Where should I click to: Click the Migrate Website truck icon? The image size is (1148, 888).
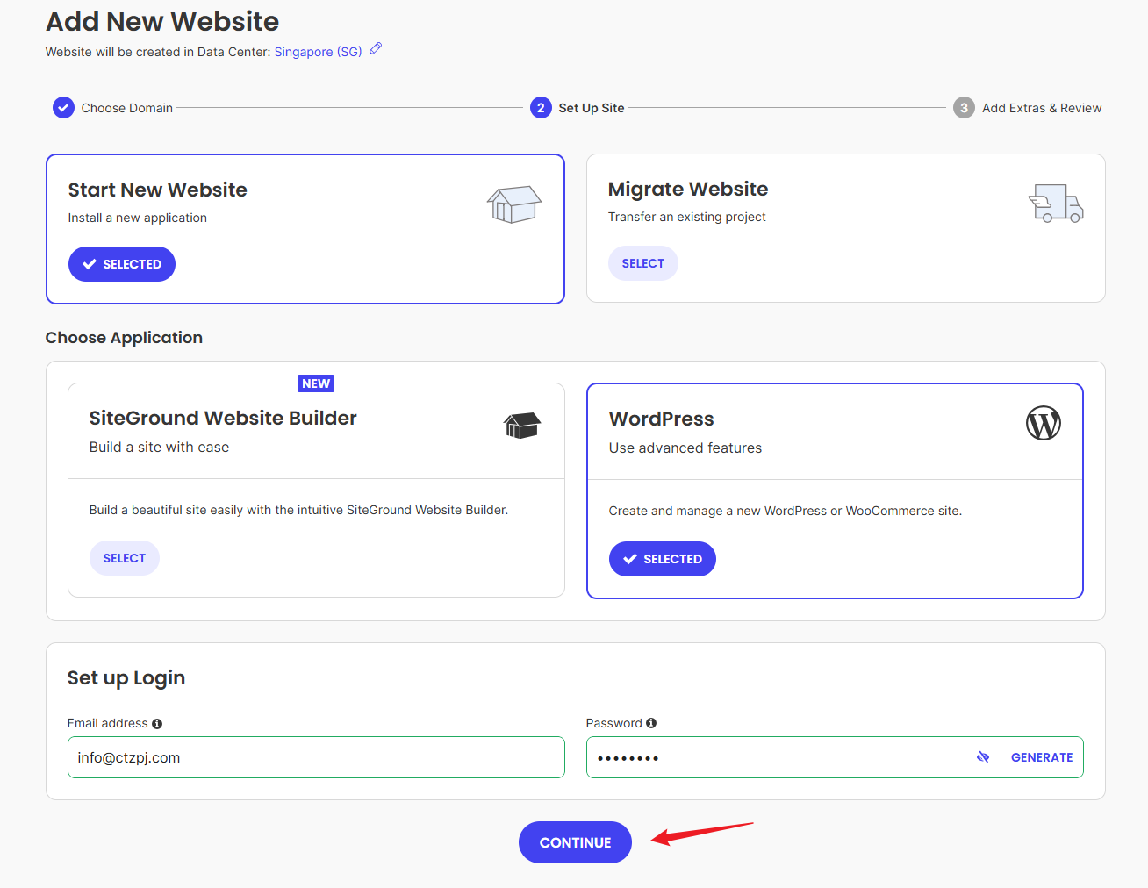[1056, 203]
